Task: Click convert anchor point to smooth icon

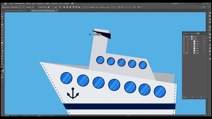Action: pyautogui.click(x=24, y=7)
